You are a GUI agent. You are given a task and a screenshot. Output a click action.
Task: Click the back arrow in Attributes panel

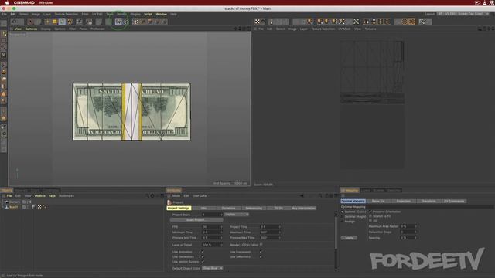(x=302, y=195)
